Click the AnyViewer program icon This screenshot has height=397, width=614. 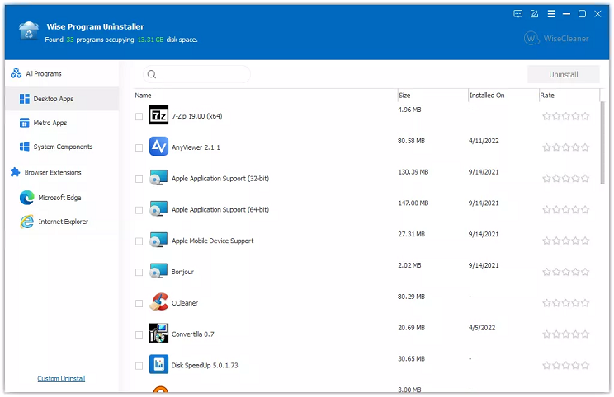(x=158, y=147)
